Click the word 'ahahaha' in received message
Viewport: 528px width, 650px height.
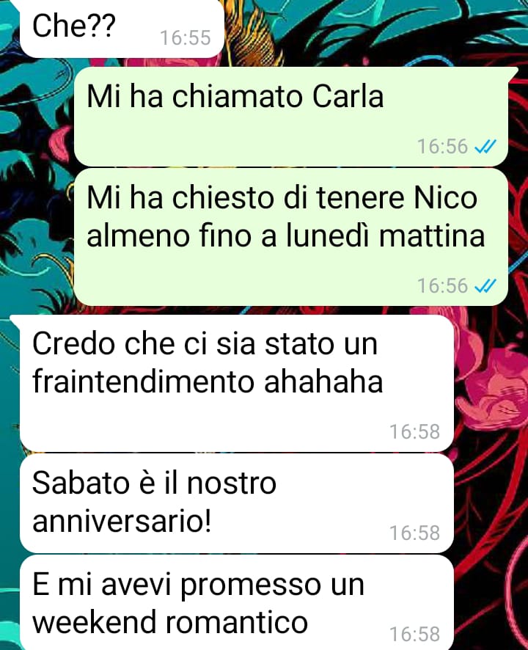point(323,381)
